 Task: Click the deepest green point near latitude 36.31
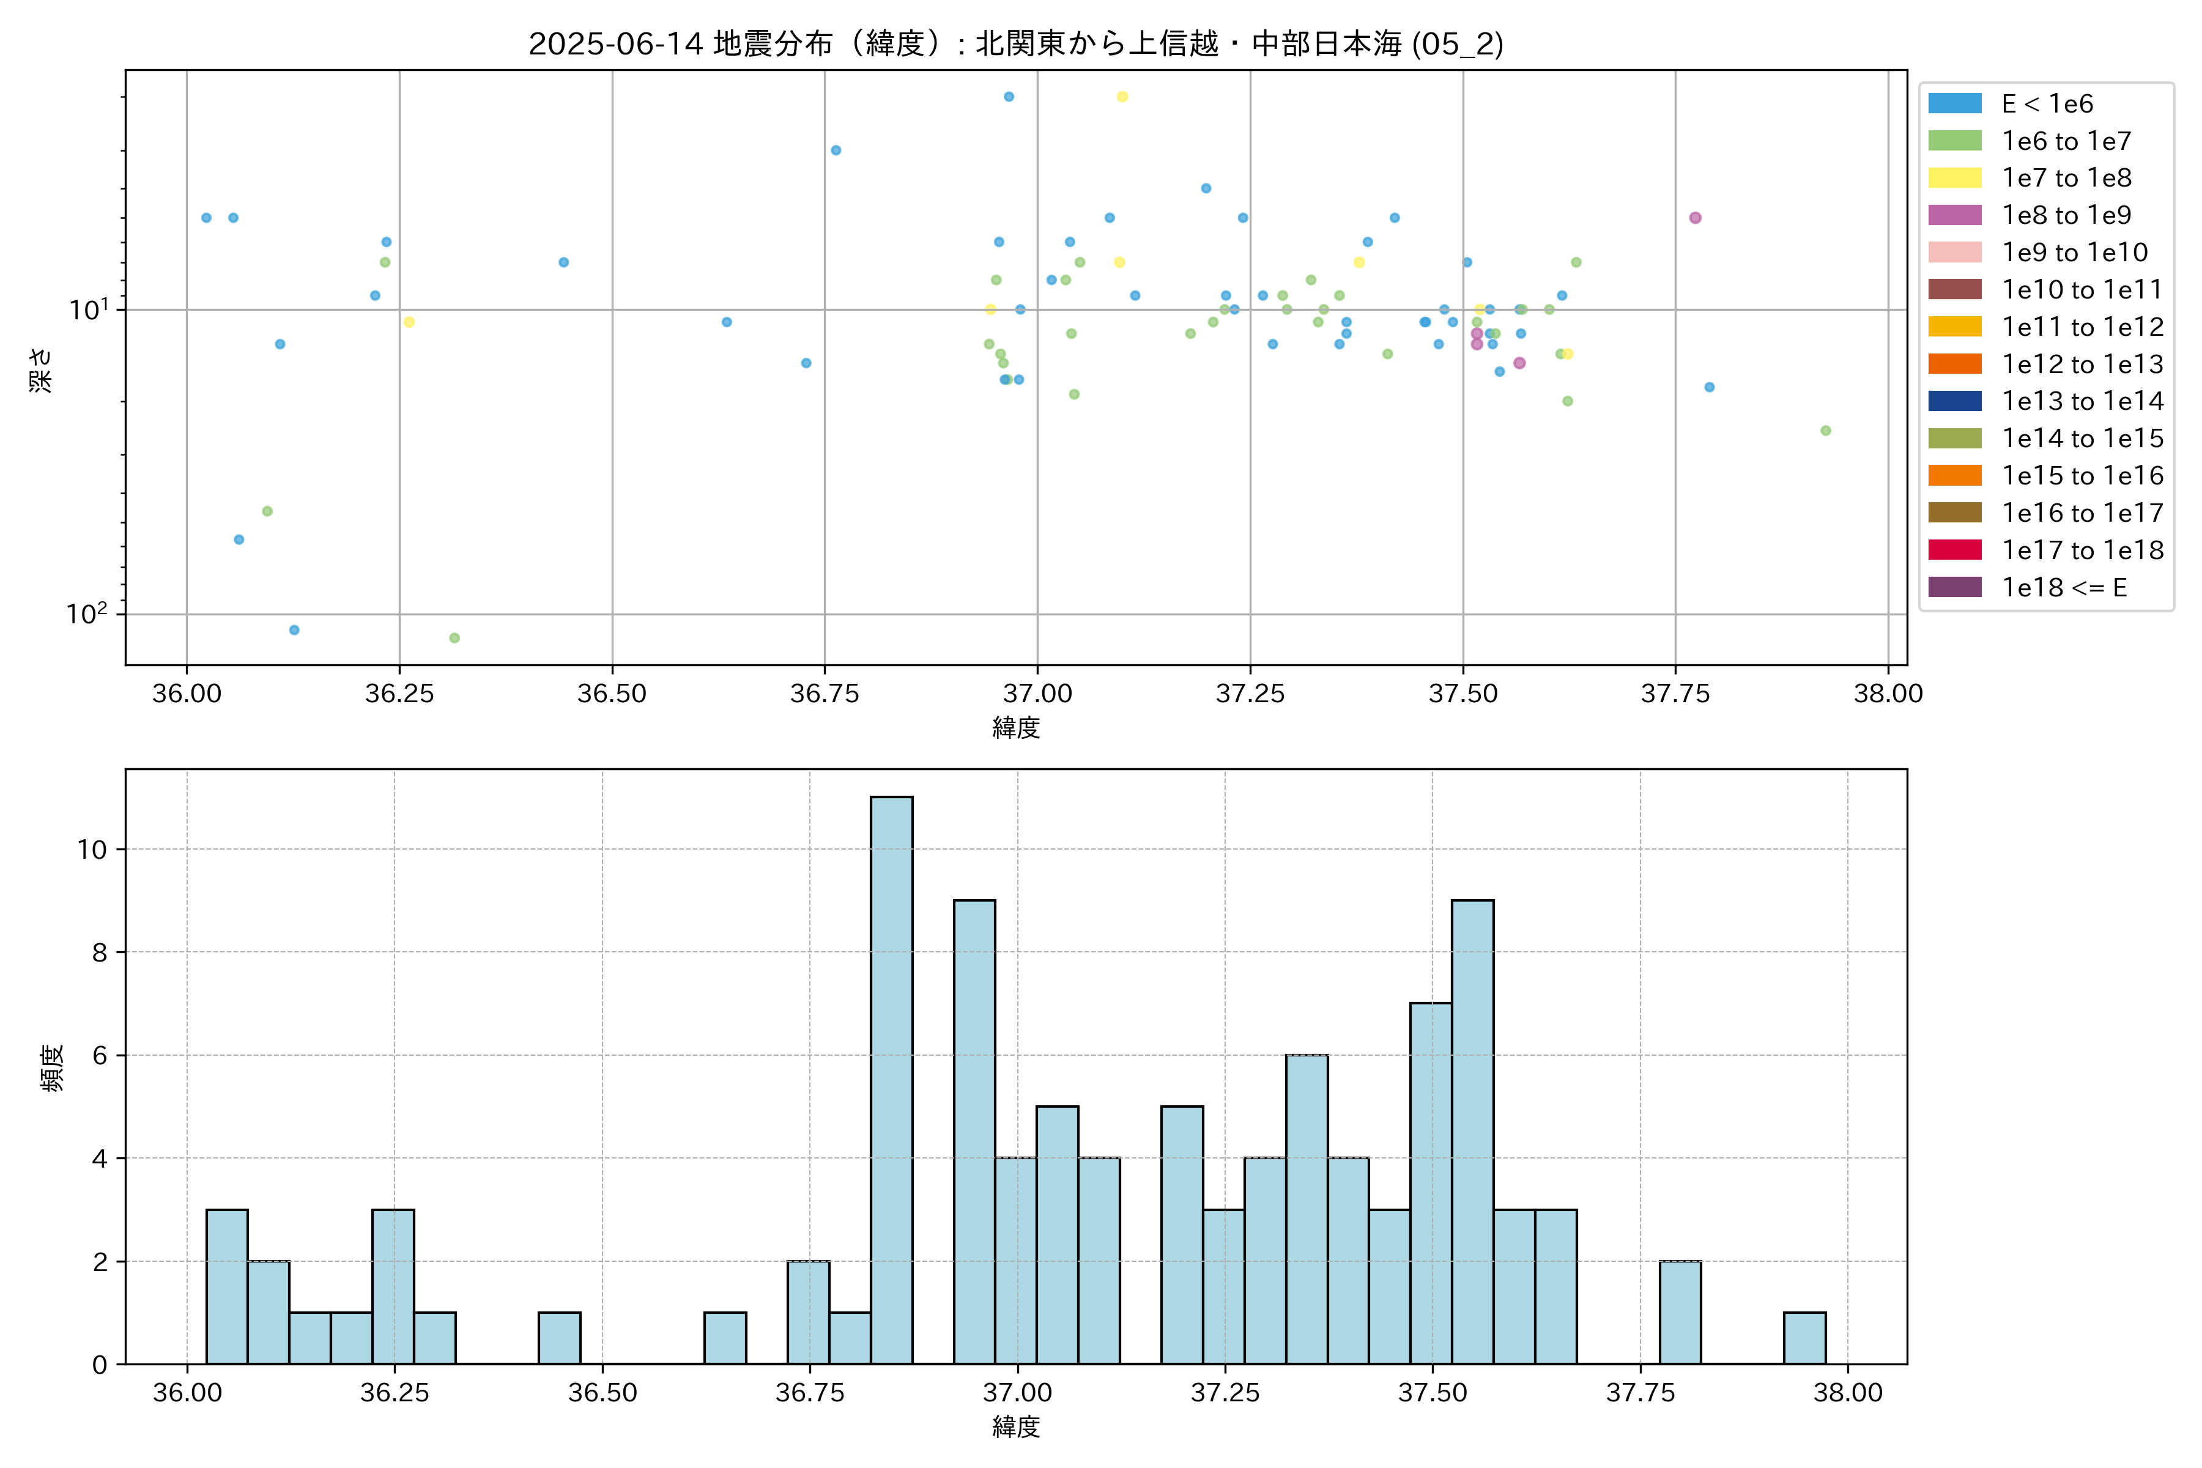(x=454, y=637)
